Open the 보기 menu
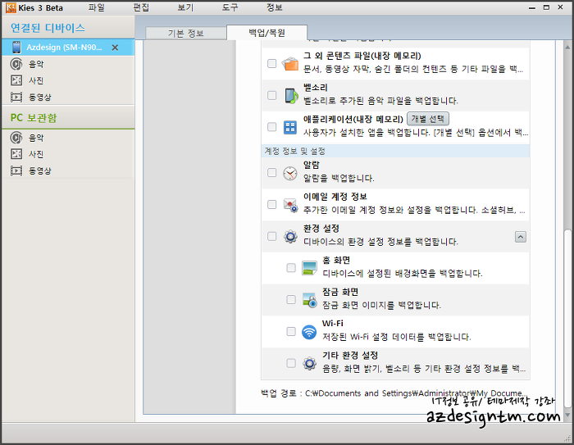The height and width of the screenshot is (445, 574). click(185, 7)
